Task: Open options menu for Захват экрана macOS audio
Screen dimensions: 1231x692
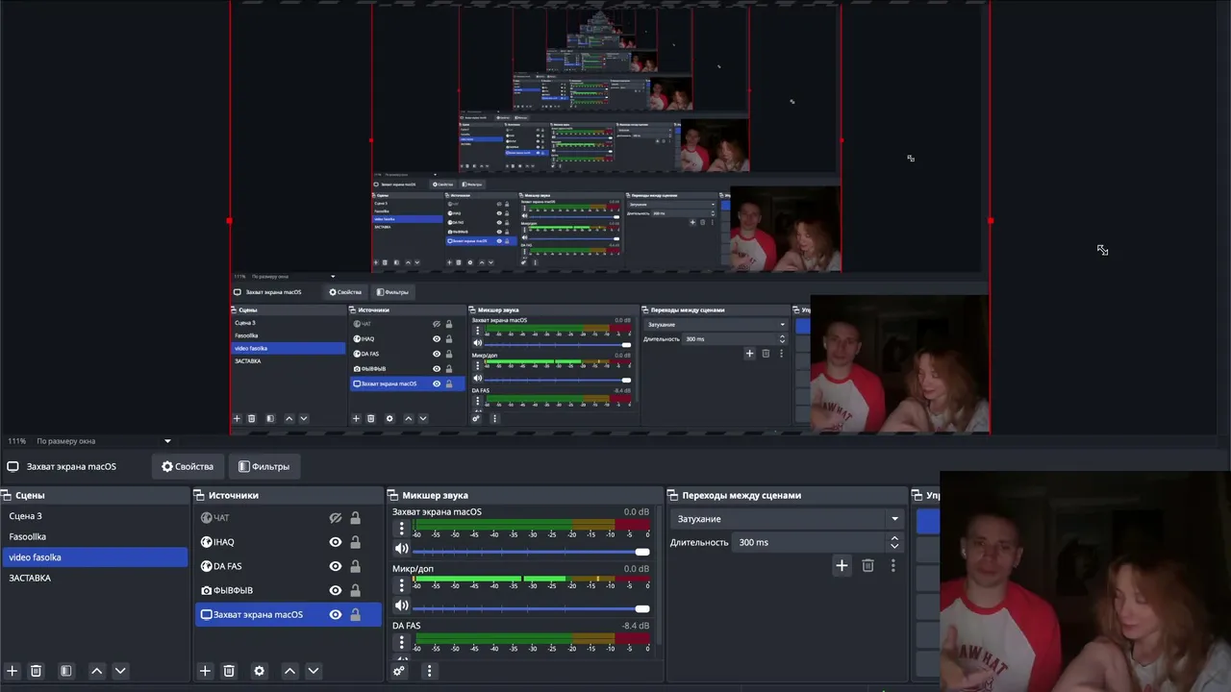Action: tap(402, 529)
